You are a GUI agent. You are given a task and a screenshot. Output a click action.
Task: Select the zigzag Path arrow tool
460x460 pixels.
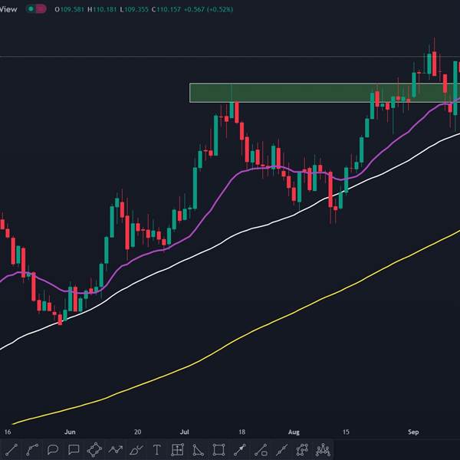(115, 449)
